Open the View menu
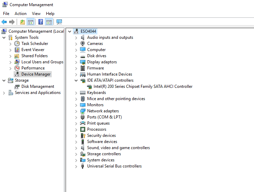The image size is (254, 192). point(36,14)
